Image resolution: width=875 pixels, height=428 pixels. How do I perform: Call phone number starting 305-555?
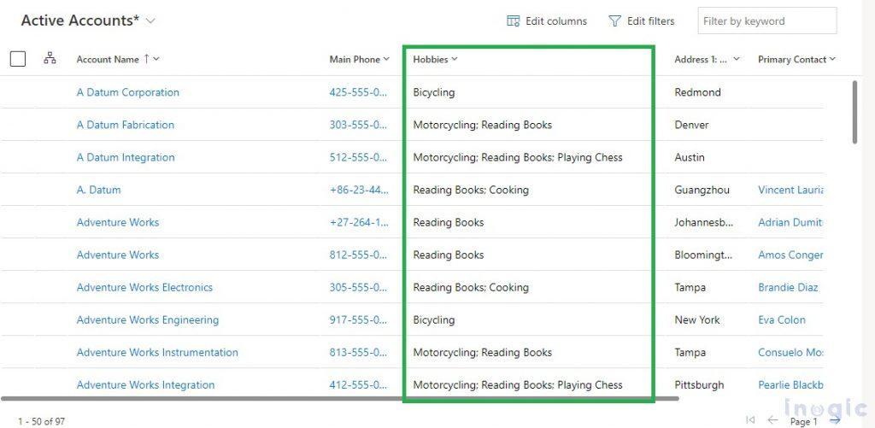point(358,287)
